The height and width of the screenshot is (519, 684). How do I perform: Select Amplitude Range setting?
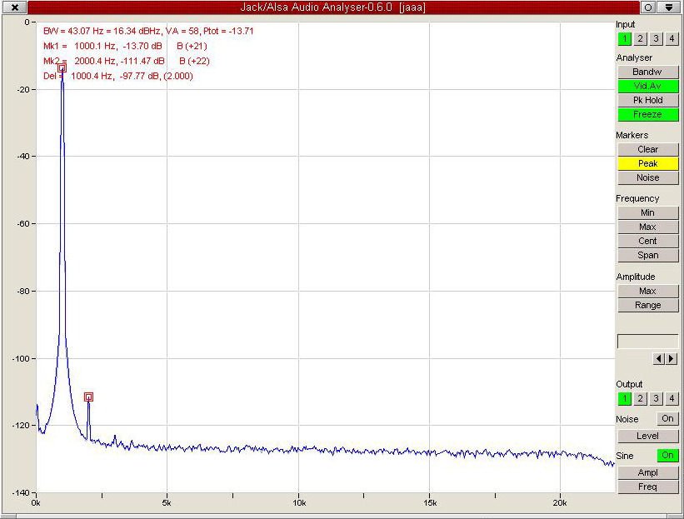pos(648,305)
